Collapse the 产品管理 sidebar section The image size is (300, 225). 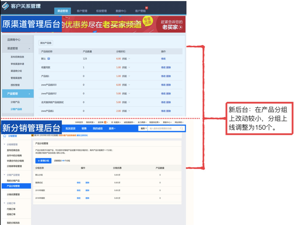(x=29, y=94)
